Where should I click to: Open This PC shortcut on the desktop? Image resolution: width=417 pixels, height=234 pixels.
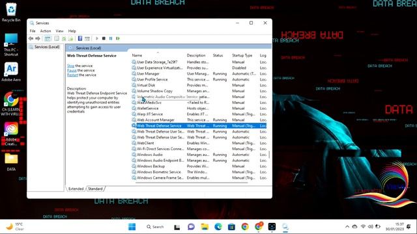pos(11,45)
